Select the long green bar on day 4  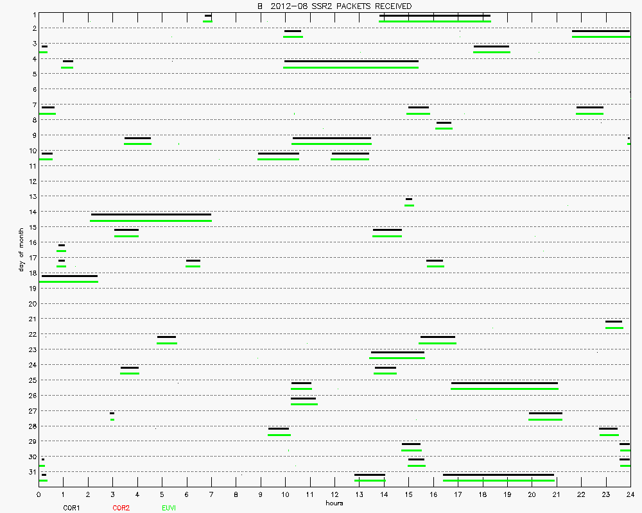[351, 67]
